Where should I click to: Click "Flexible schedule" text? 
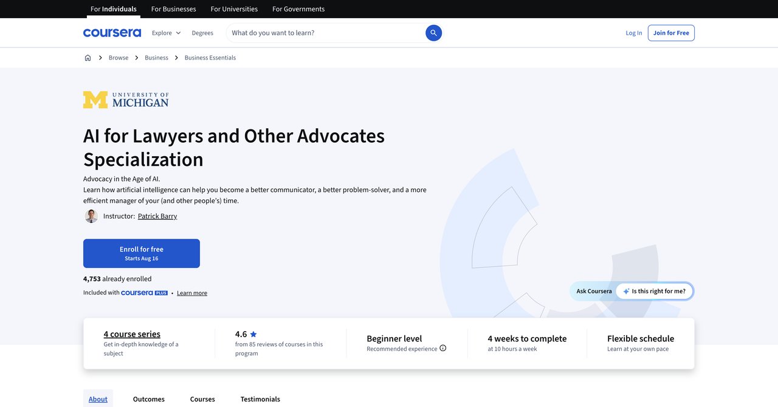[641, 338]
